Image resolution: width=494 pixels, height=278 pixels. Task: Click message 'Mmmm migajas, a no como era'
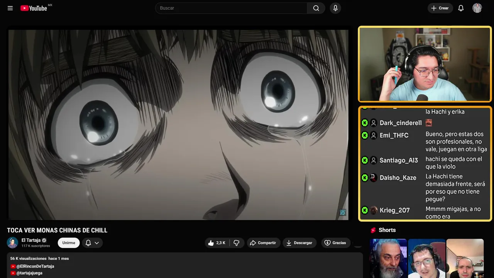[453, 213]
